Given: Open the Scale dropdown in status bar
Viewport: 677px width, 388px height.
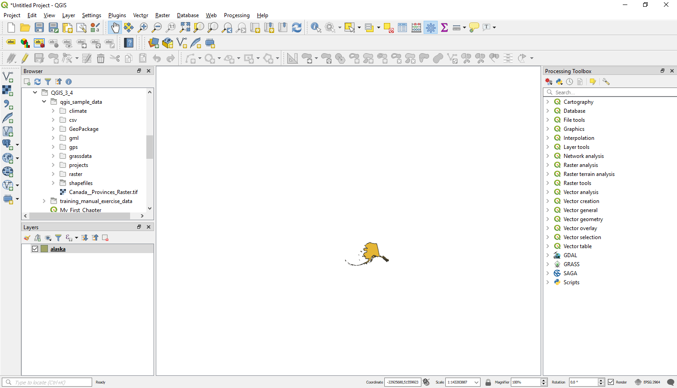Looking at the screenshot, I should pyautogui.click(x=476, y=382).
